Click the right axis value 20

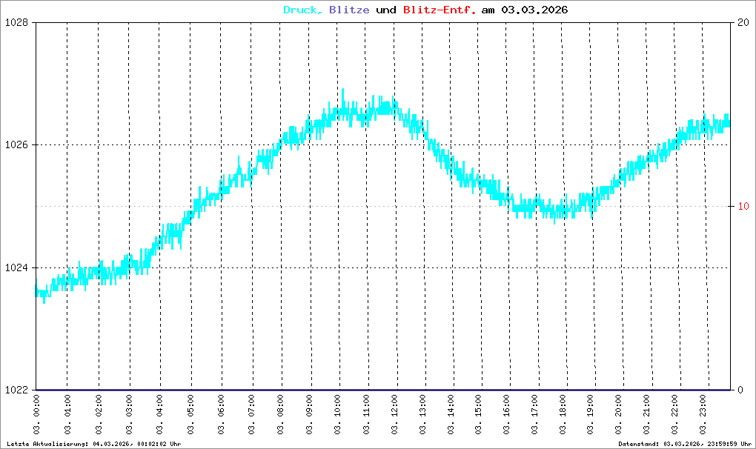743,23
